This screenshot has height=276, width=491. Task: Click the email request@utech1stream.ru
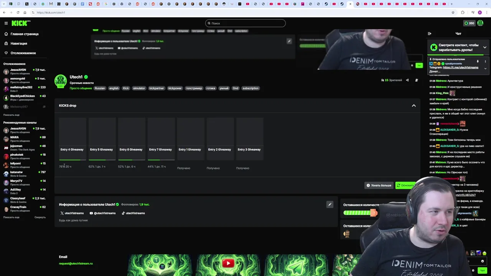[76, 264]
